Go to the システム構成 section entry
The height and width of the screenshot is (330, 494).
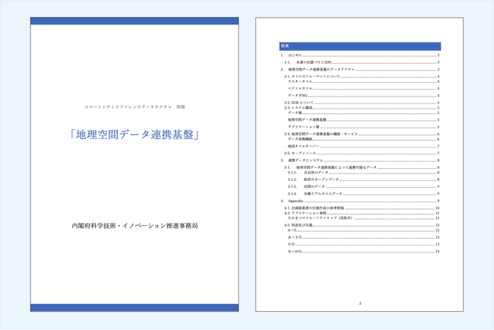pyautogui.click(x=299, y=108)
